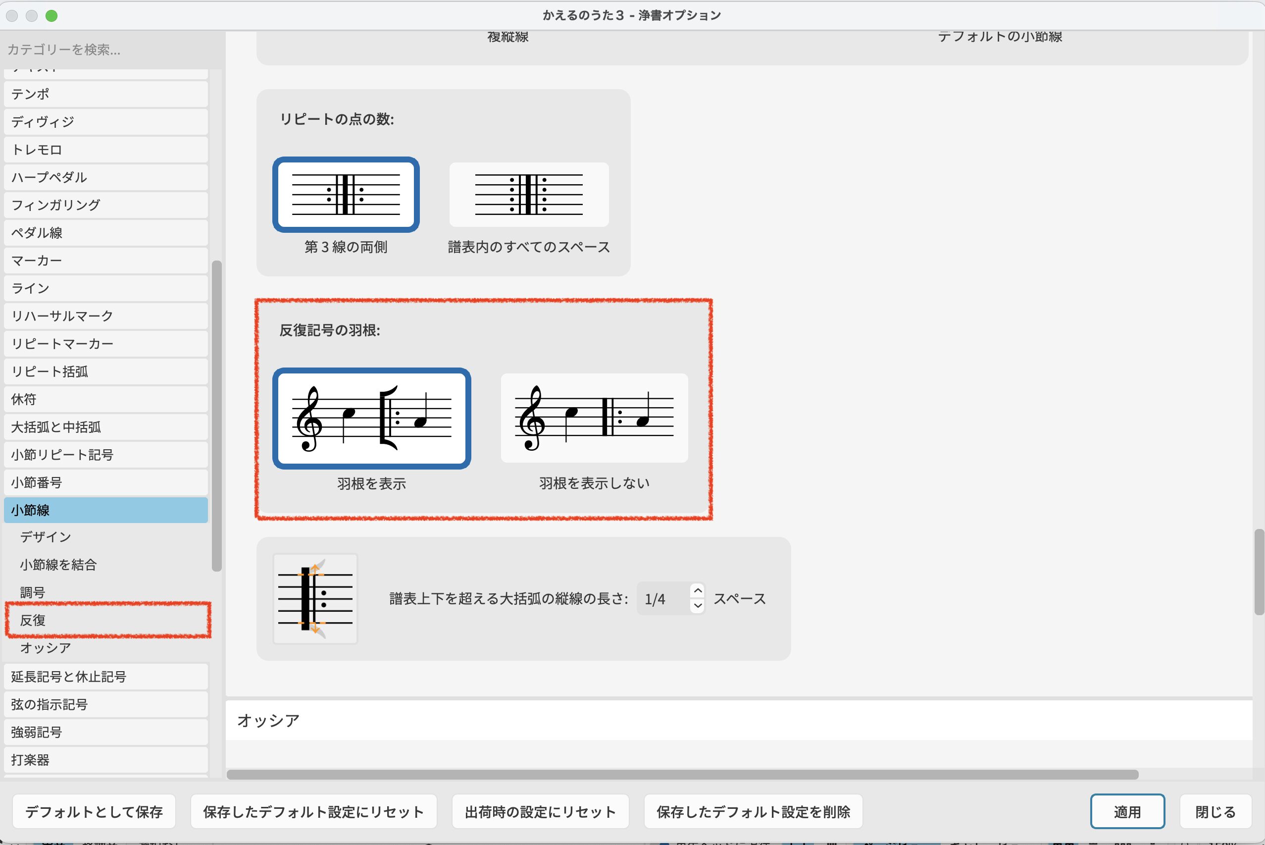Select '譜表内のすべてのスペース' repeat dots thumbnail

[528, 195]
